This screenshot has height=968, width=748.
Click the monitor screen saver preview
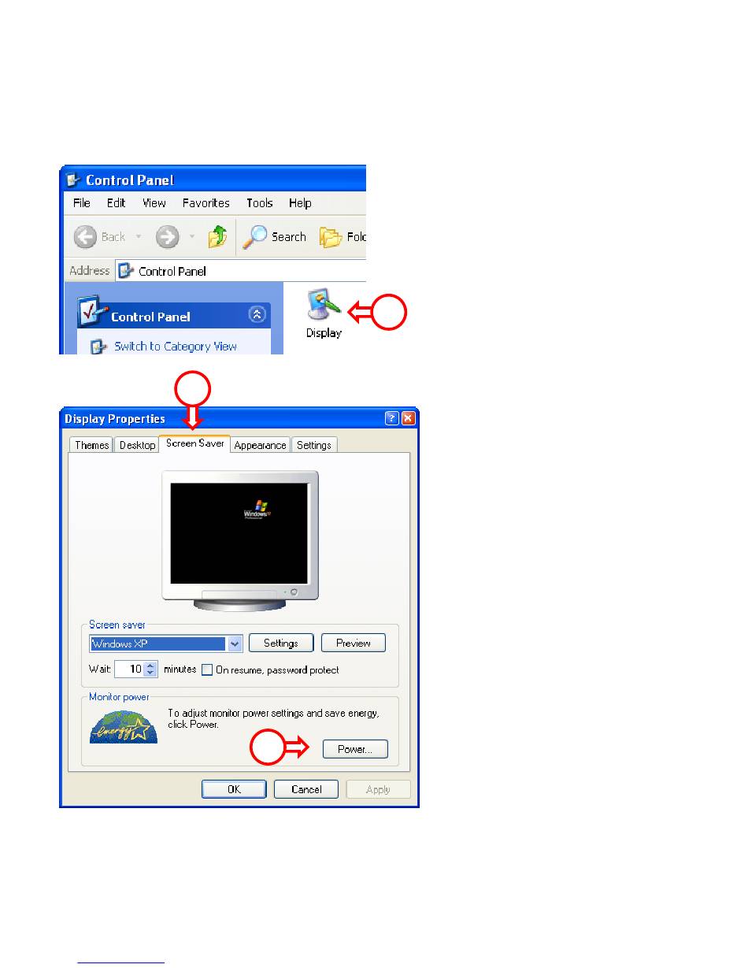coord(239,533)
